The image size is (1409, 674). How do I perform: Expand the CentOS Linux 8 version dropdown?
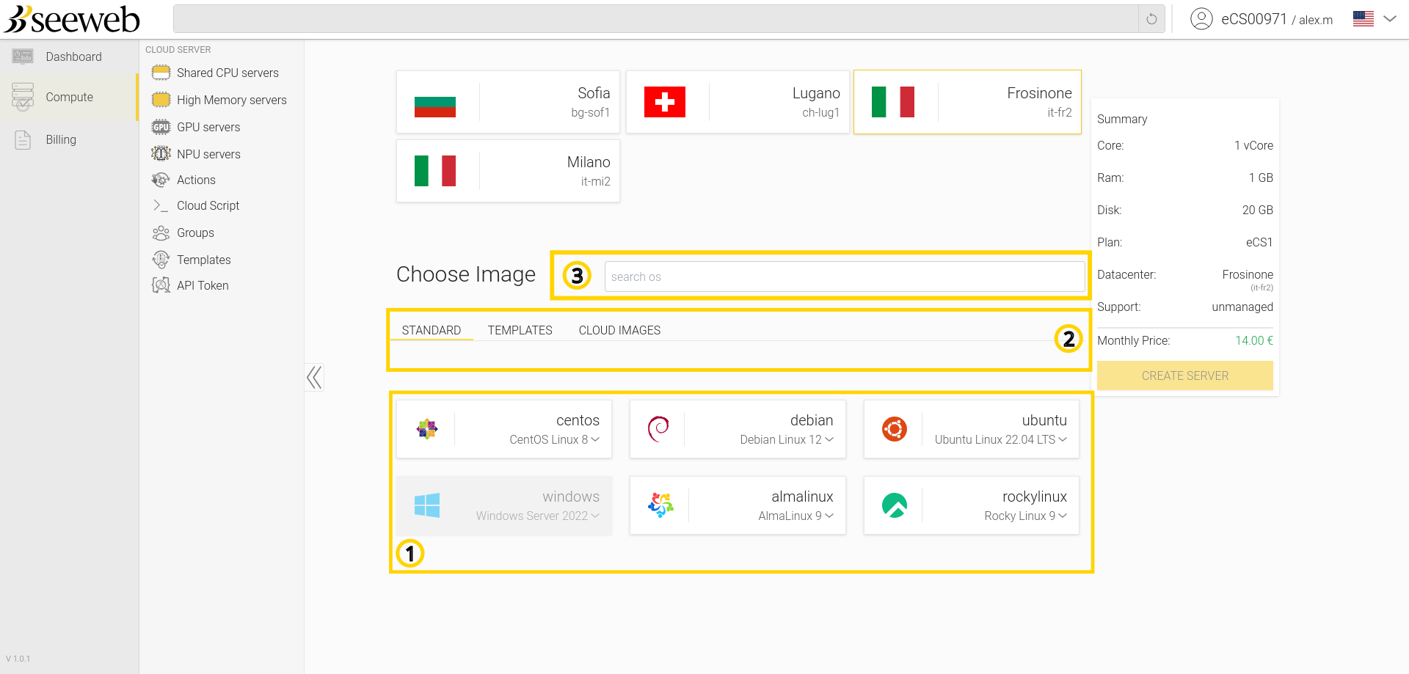tap(595, 440)
